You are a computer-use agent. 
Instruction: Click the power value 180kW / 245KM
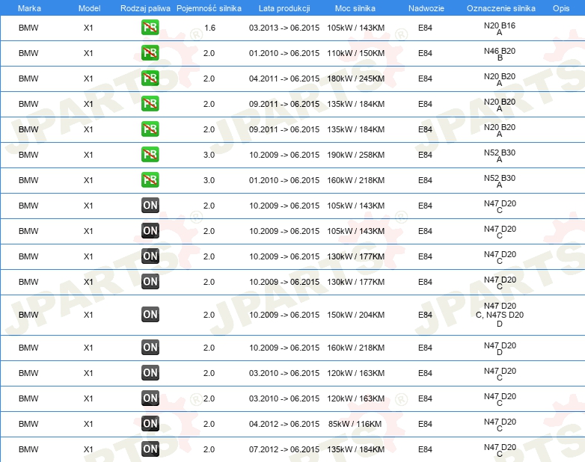[x=355, y=78]
